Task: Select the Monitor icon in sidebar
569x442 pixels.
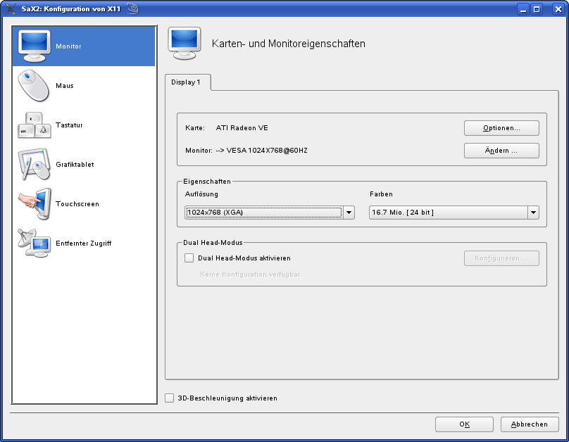Action: [35, 46]
